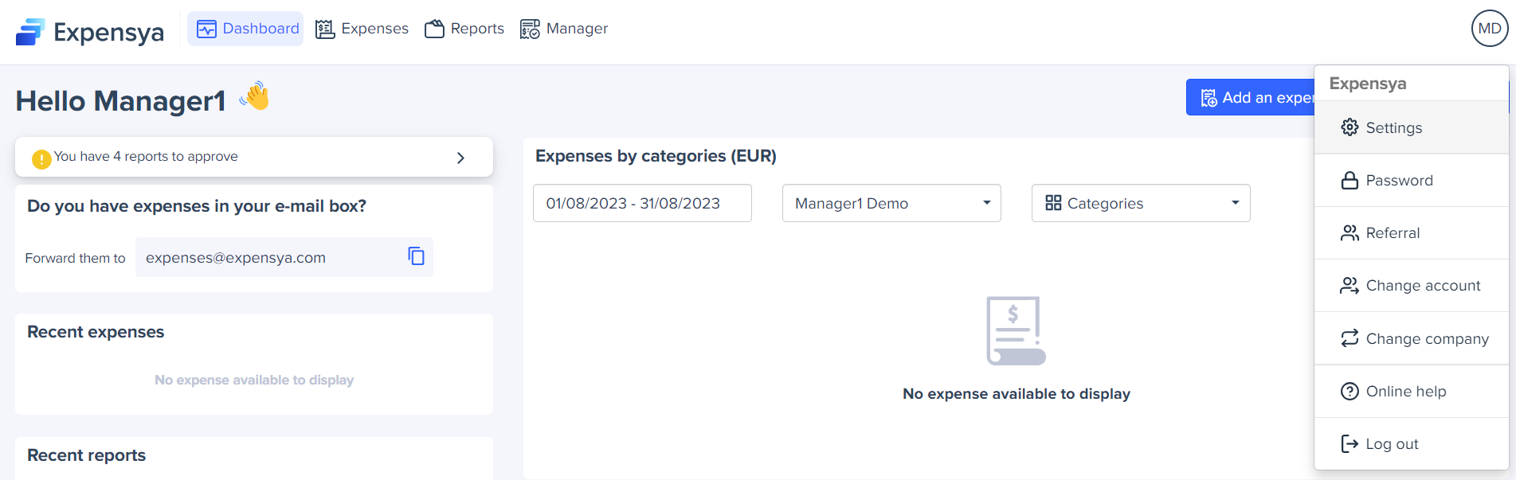
Task: Go to the Manager tab
Action: pos(564,29)
